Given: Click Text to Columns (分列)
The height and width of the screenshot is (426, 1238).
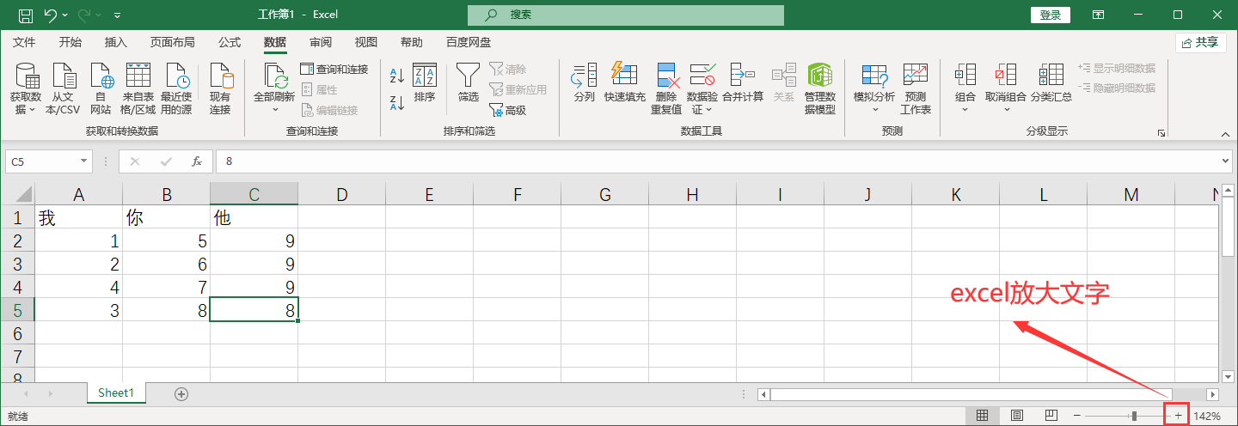Looking at the screenshot, I should pos(585,82).
